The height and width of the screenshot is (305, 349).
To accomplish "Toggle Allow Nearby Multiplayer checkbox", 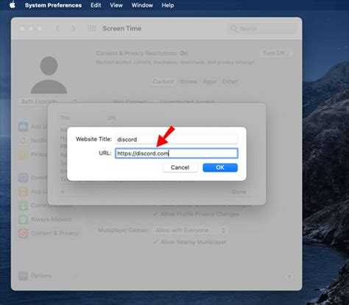I will coord(155,242).
